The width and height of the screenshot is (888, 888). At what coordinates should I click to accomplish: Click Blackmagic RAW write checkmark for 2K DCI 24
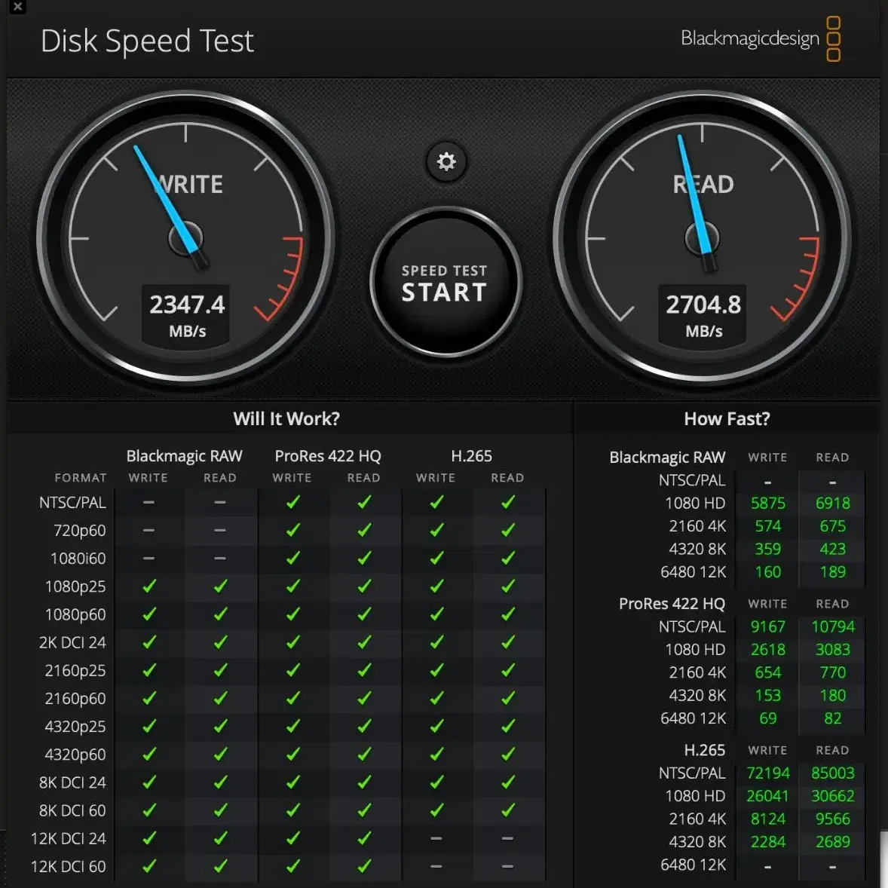[149, 642]
